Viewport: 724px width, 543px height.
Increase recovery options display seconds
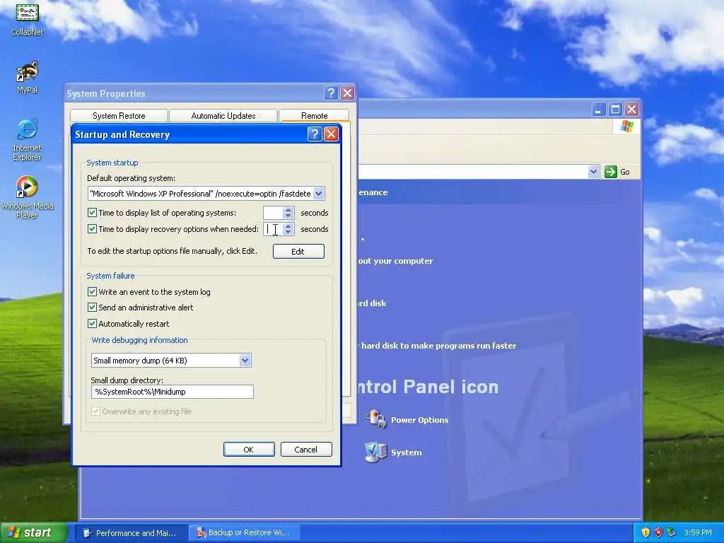point(288,226)
